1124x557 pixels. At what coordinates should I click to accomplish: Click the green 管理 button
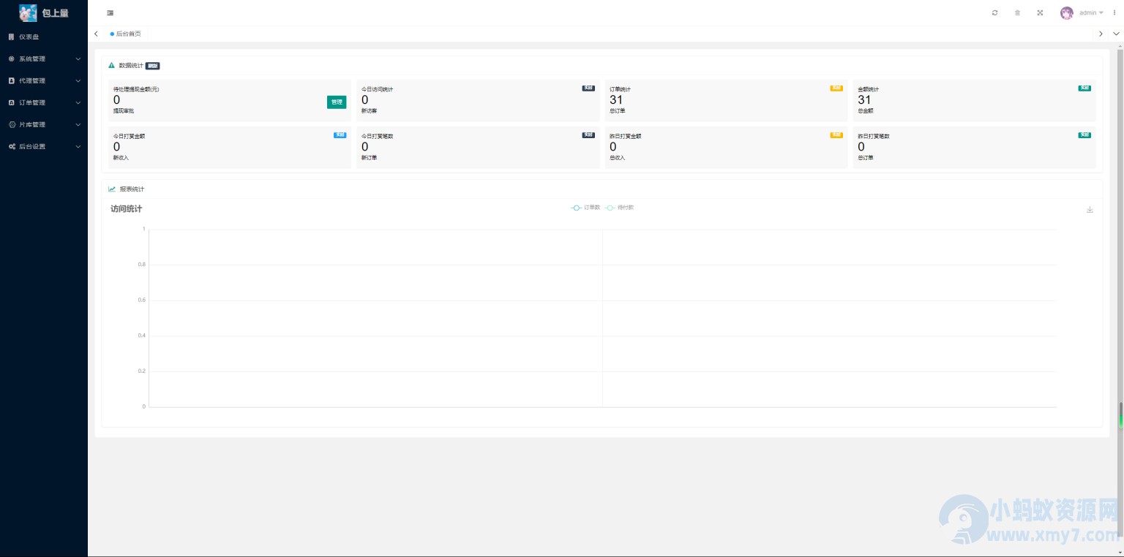coord(337,102)
